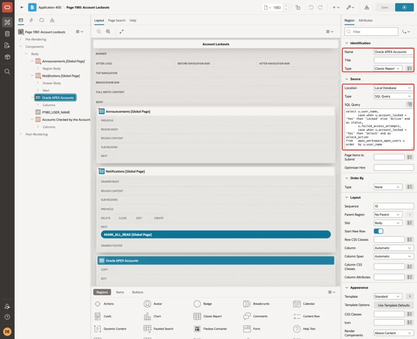Select the Items gallery tab
Image resolution: width=417 pixels, height=339 pixels.
point(120,292)
